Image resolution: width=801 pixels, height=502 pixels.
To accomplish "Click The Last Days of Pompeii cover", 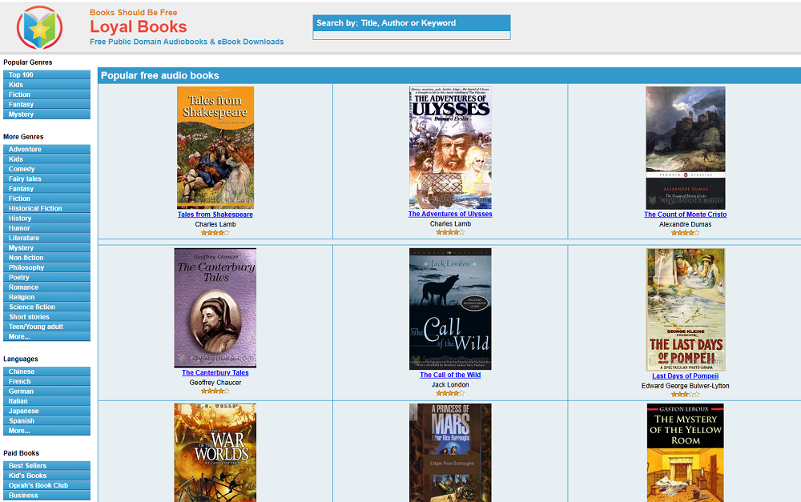I will [685, 310].
